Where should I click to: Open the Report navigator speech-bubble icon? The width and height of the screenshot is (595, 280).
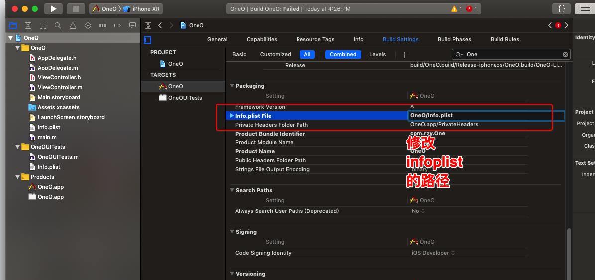(132, 25)
